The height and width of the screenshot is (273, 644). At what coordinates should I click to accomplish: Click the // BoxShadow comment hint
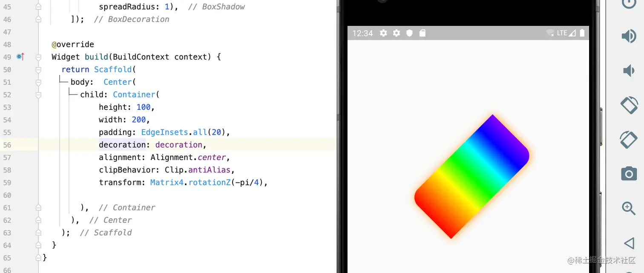(x=216, y=7)
